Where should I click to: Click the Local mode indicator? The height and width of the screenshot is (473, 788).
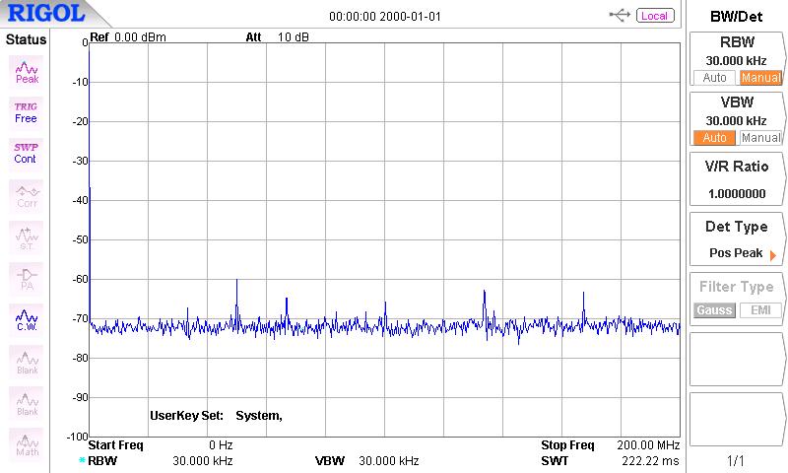pos(655,16)
